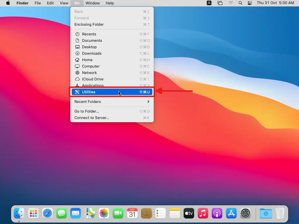The height and width of the screenshot is (224, 299).
Task: Open Launchpad in the Dock
Action: [x=33, y=213]
